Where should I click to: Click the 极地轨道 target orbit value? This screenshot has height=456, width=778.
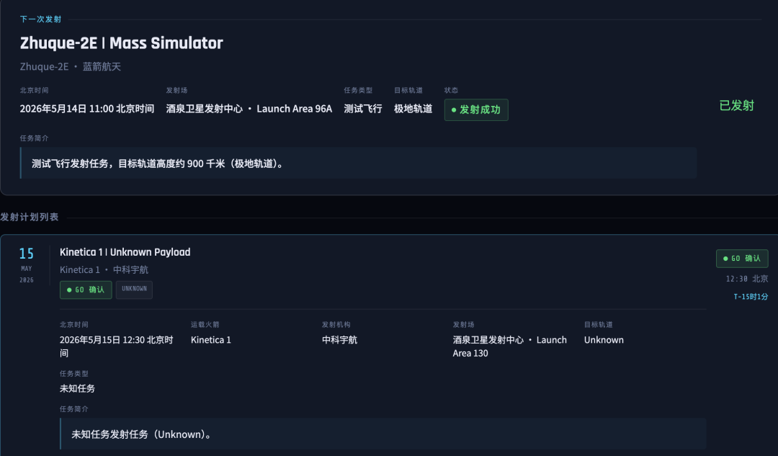click(x=413, y=109)
